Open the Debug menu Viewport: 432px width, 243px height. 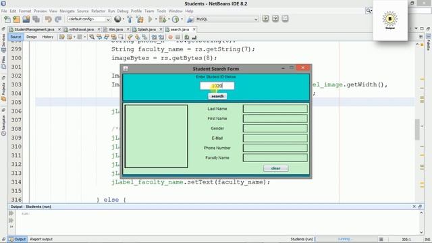(123, 11)
